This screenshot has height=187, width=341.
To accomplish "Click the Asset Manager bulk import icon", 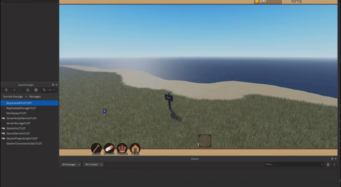I will [28, 90].
